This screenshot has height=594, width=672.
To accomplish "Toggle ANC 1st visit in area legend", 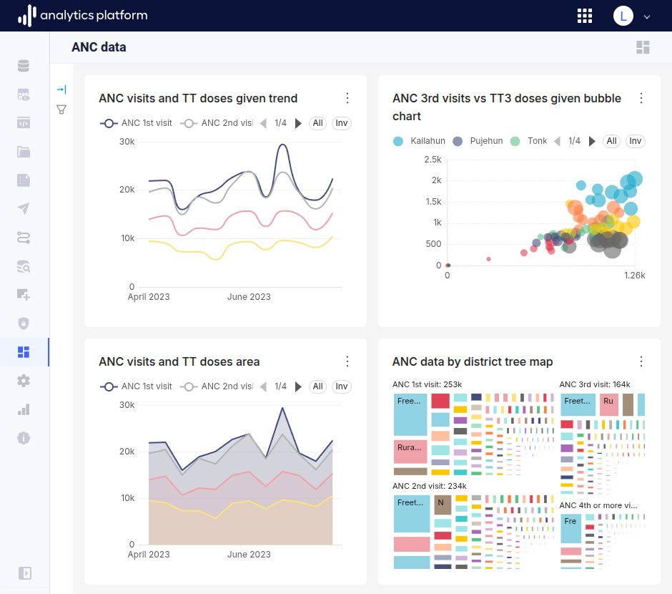I will (x=136, y=386).
